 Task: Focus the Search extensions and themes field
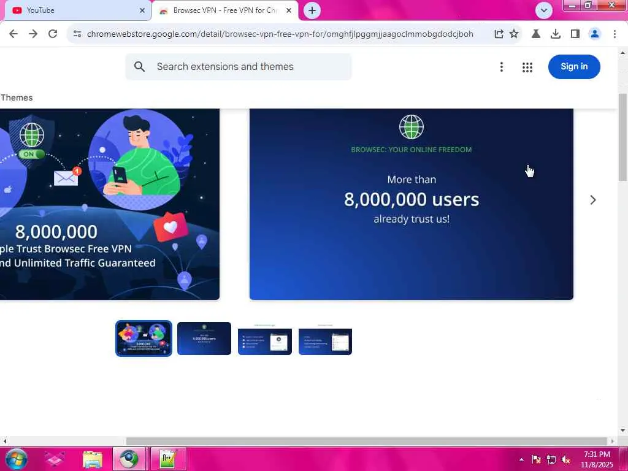coord(239,66)
